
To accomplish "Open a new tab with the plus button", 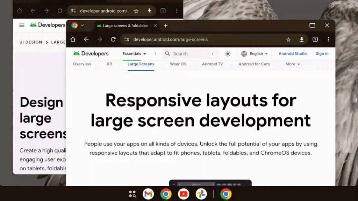I will click(166, 25).
